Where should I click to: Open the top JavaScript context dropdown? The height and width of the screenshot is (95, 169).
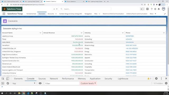[x=24, y=83]
